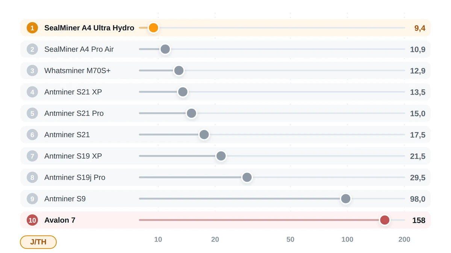Click the axis label 200
The image size is (451, 253).
pos(404,240)
